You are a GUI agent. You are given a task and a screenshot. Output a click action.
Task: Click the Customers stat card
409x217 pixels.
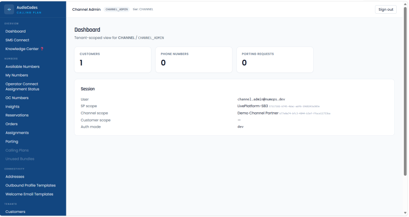[113, 60]
